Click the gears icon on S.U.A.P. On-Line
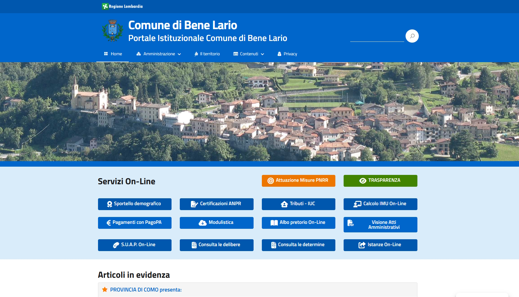Viewport: 519px width, 297px height. [116, 245]
